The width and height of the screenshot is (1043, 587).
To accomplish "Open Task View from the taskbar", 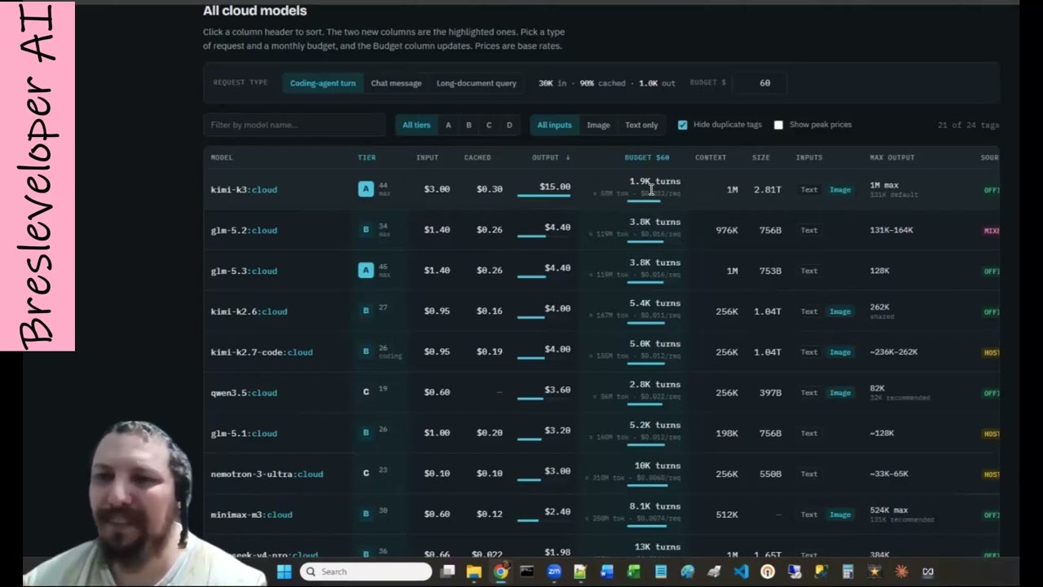I will 447,572.
